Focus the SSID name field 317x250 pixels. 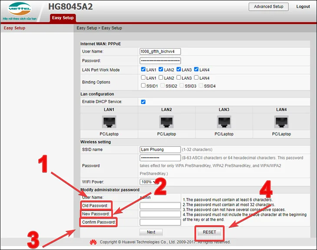click(x=160, y=149)
